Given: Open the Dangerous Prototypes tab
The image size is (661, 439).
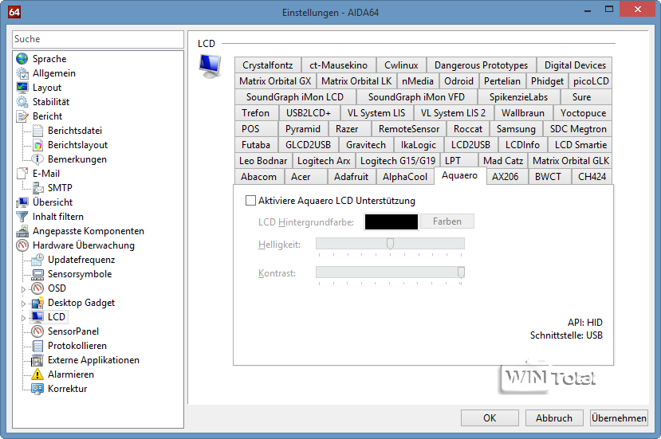Looking at the screenshot, I should [x=481, y=65].
